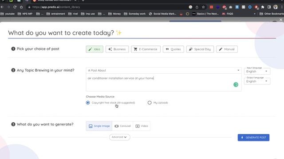Click the green Grammarly icon in text area
Screen dimensions: 284x159
[236, 84]
